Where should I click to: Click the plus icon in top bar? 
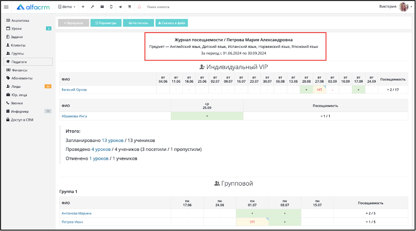83,7
